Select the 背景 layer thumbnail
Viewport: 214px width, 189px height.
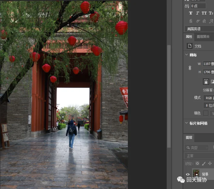tap(196, 174)
